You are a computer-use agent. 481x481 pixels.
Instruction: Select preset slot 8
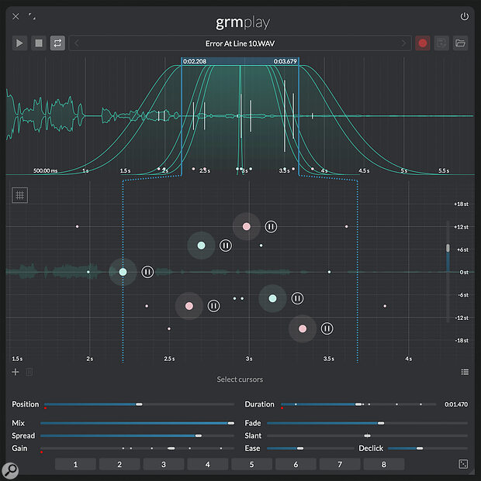384,464
